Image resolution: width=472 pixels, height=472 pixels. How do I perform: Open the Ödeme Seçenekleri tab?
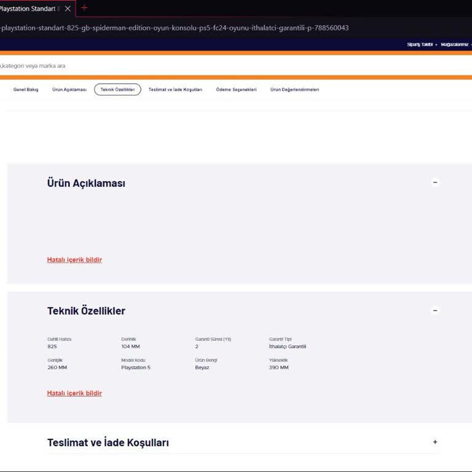[236, 90]
